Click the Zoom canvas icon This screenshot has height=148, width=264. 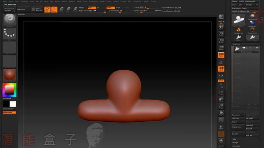[x=221, y=34]
